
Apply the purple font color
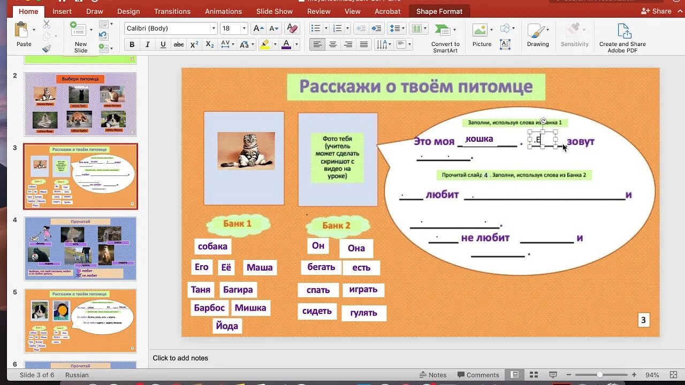286,45
